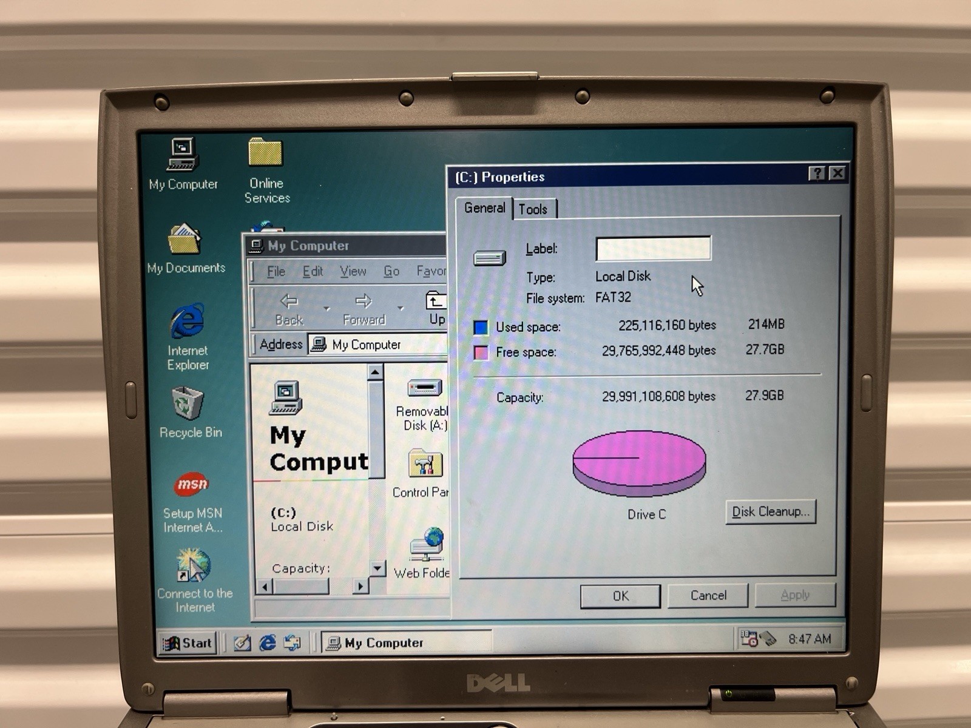Click the Forward toolbar button
The width and height of the screenshot is (971, 728).
pyautogui.click(x=364, y=309)
